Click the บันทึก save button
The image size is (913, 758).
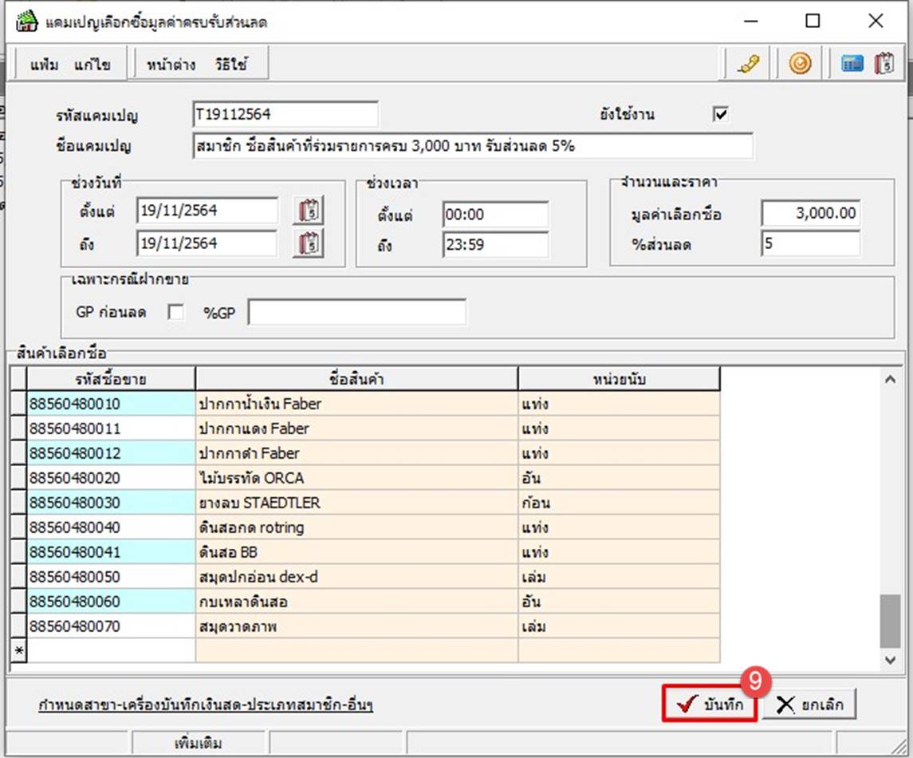[709, 705]
